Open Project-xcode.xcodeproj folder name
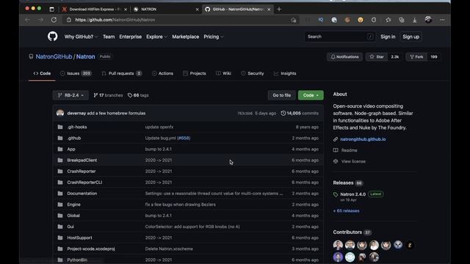 pos(91,249)
